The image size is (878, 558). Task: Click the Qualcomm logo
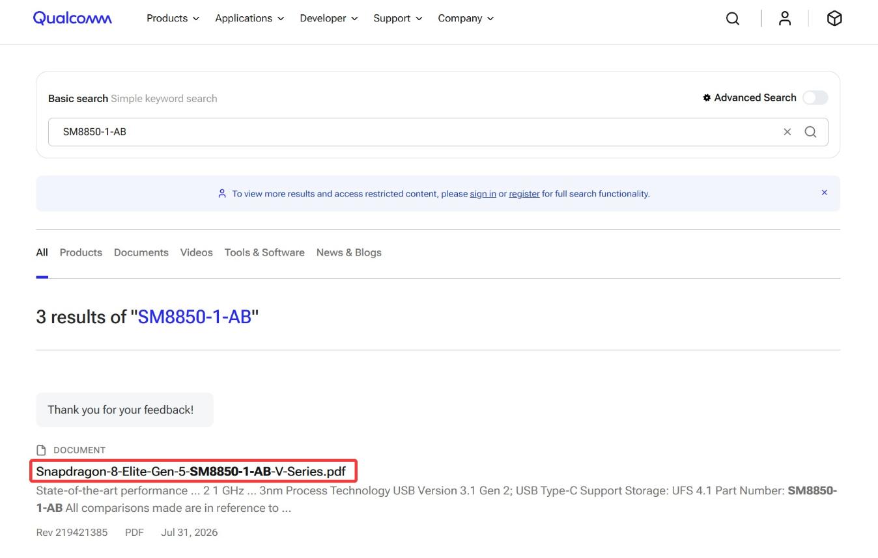(72, 18)
